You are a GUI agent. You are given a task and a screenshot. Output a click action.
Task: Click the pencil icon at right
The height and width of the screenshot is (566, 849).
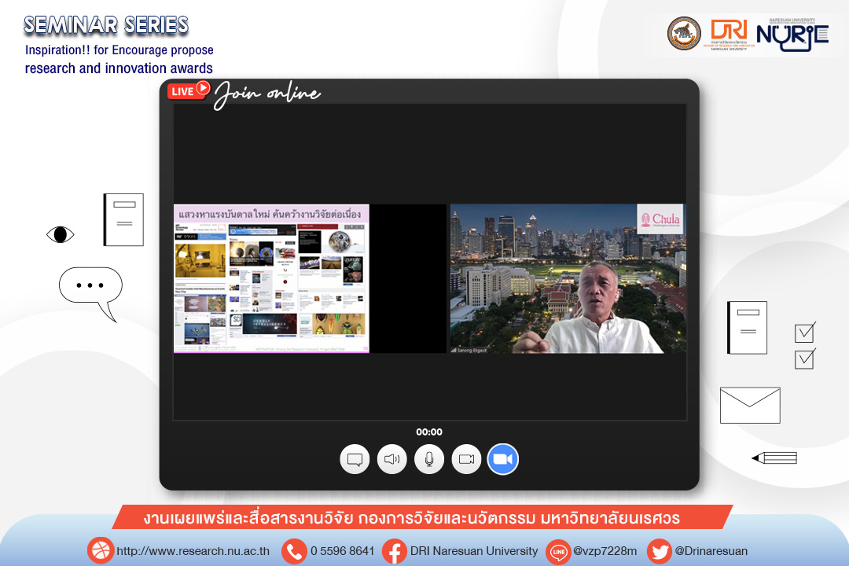pos(774,458)
